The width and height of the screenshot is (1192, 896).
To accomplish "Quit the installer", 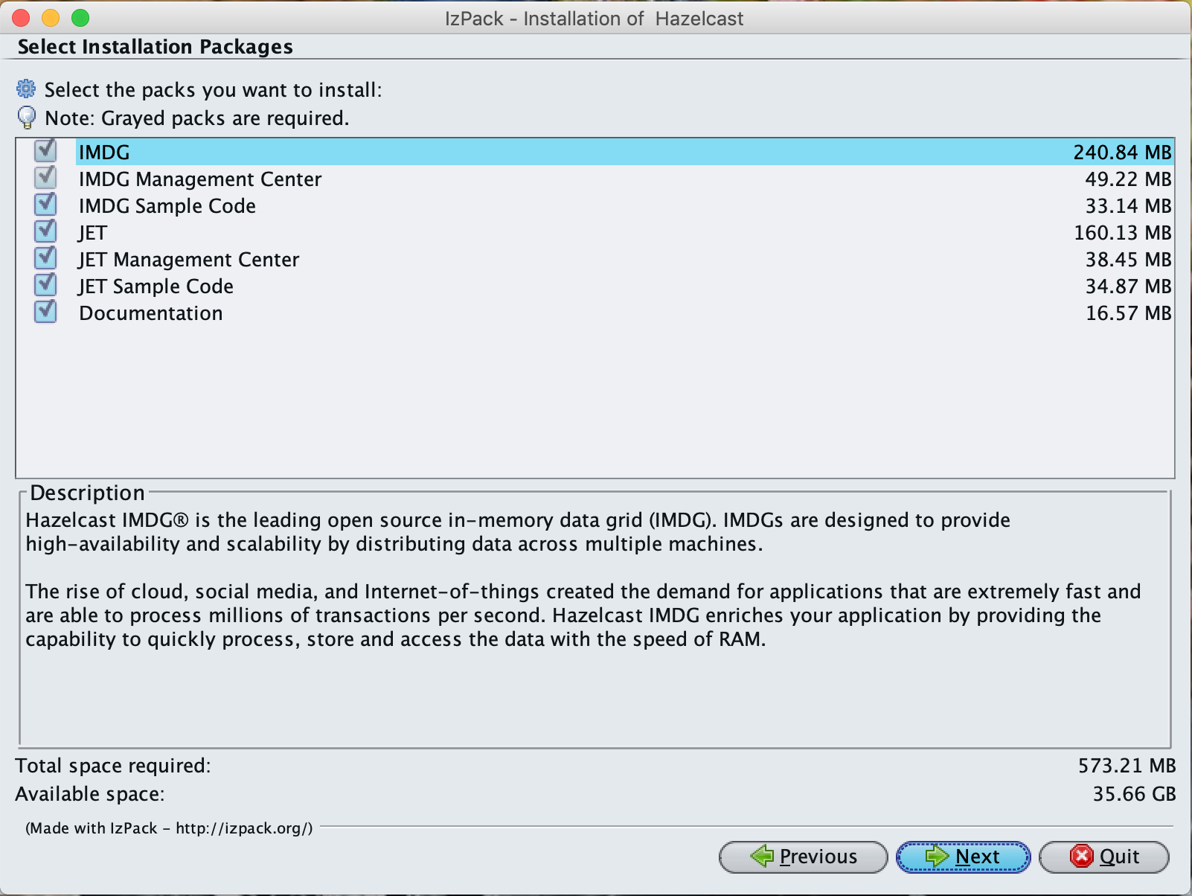I will coord(1103,857).
